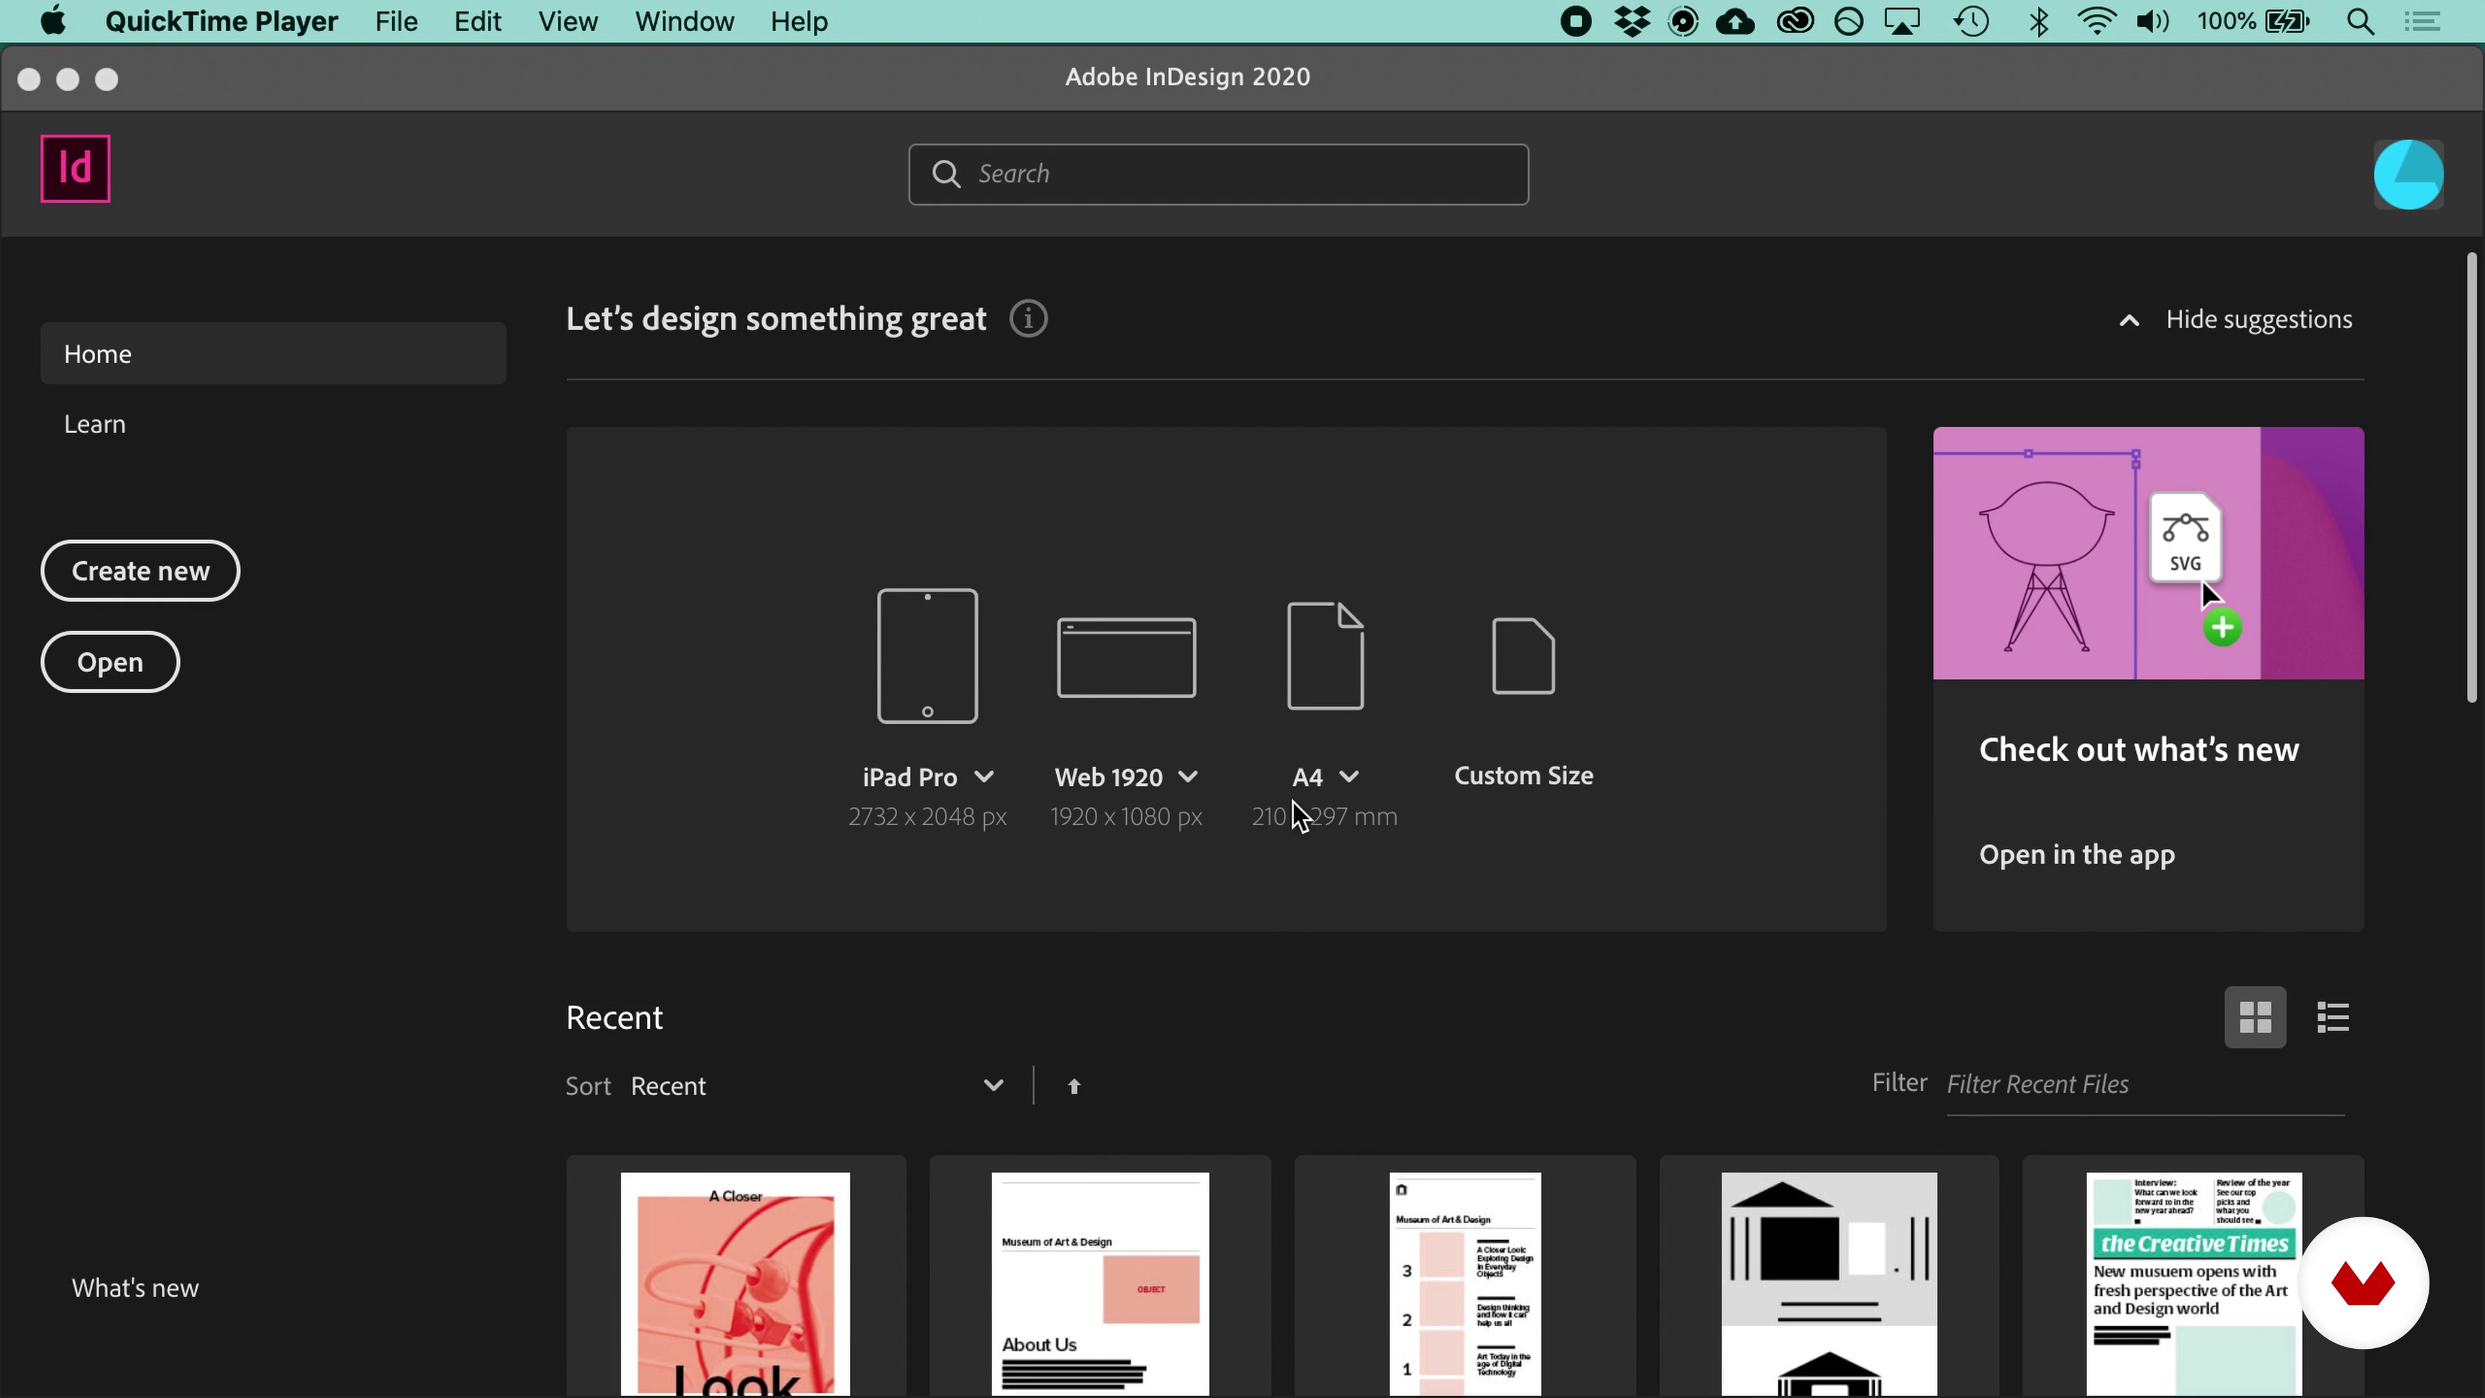
Task: Click the info icon beside the heading
Action: [x=1028, y=318]
